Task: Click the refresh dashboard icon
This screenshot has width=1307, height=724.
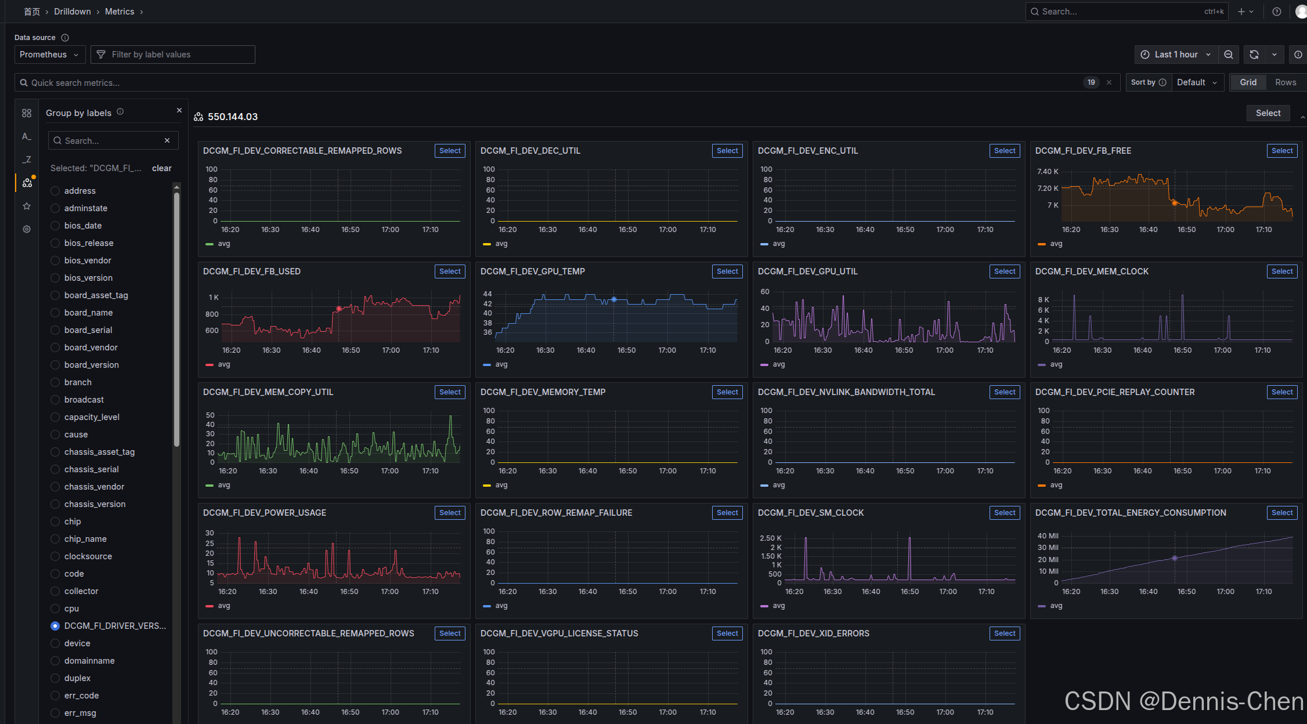Action: [x=1254, y=55]
